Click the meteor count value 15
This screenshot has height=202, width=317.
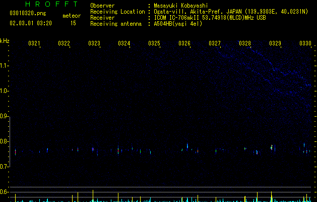tap(73, 23)
